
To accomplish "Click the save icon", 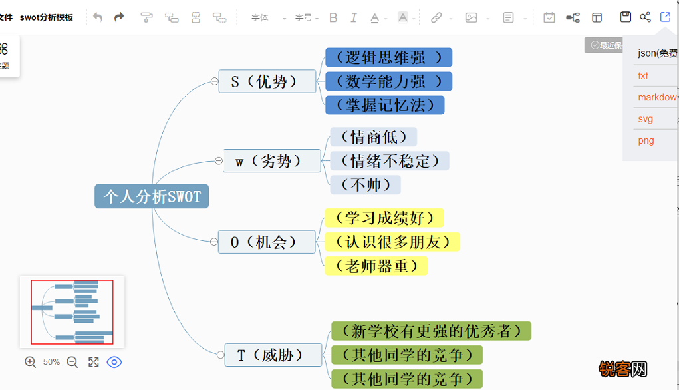I will pyautogui.click(x=625, y=17).
